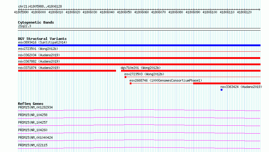The width and height of the screenshot is (269, 152).
Task: Click the Cytogenetic Bands track title
Action: 36,22
